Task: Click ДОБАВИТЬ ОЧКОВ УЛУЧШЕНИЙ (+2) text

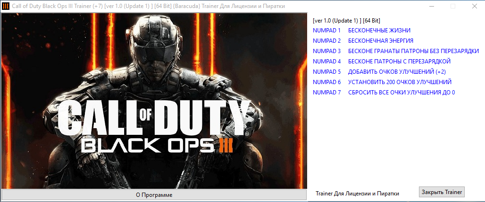Action: coord(397,72)
